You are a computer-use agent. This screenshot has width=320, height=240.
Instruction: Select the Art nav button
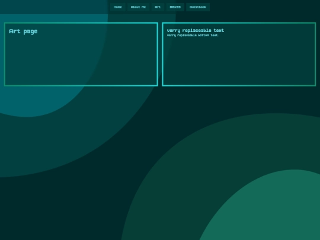click(x=158, y=7)
